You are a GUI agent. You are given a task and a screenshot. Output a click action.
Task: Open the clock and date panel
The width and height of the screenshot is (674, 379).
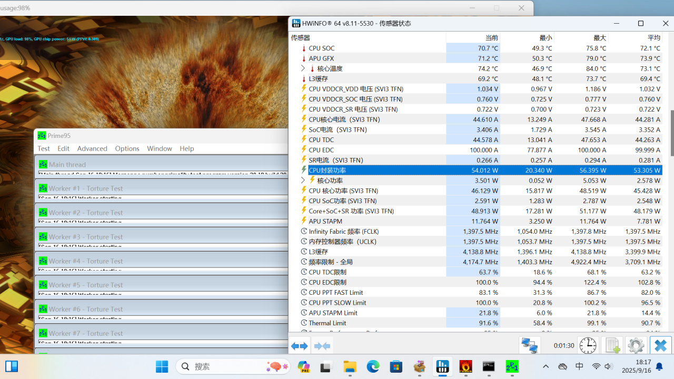638,366
